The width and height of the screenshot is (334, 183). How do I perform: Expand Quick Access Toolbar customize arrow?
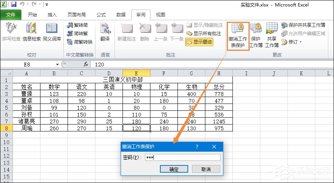tap(47, 5)
